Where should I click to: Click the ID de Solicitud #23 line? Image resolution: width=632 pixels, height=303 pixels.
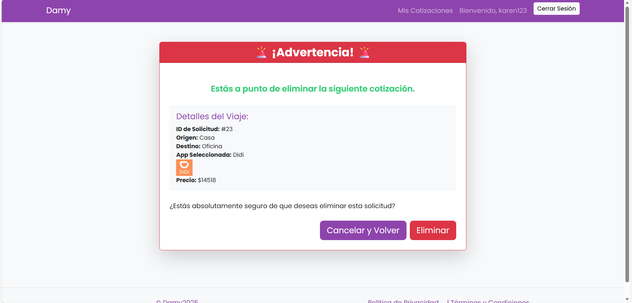204,129
